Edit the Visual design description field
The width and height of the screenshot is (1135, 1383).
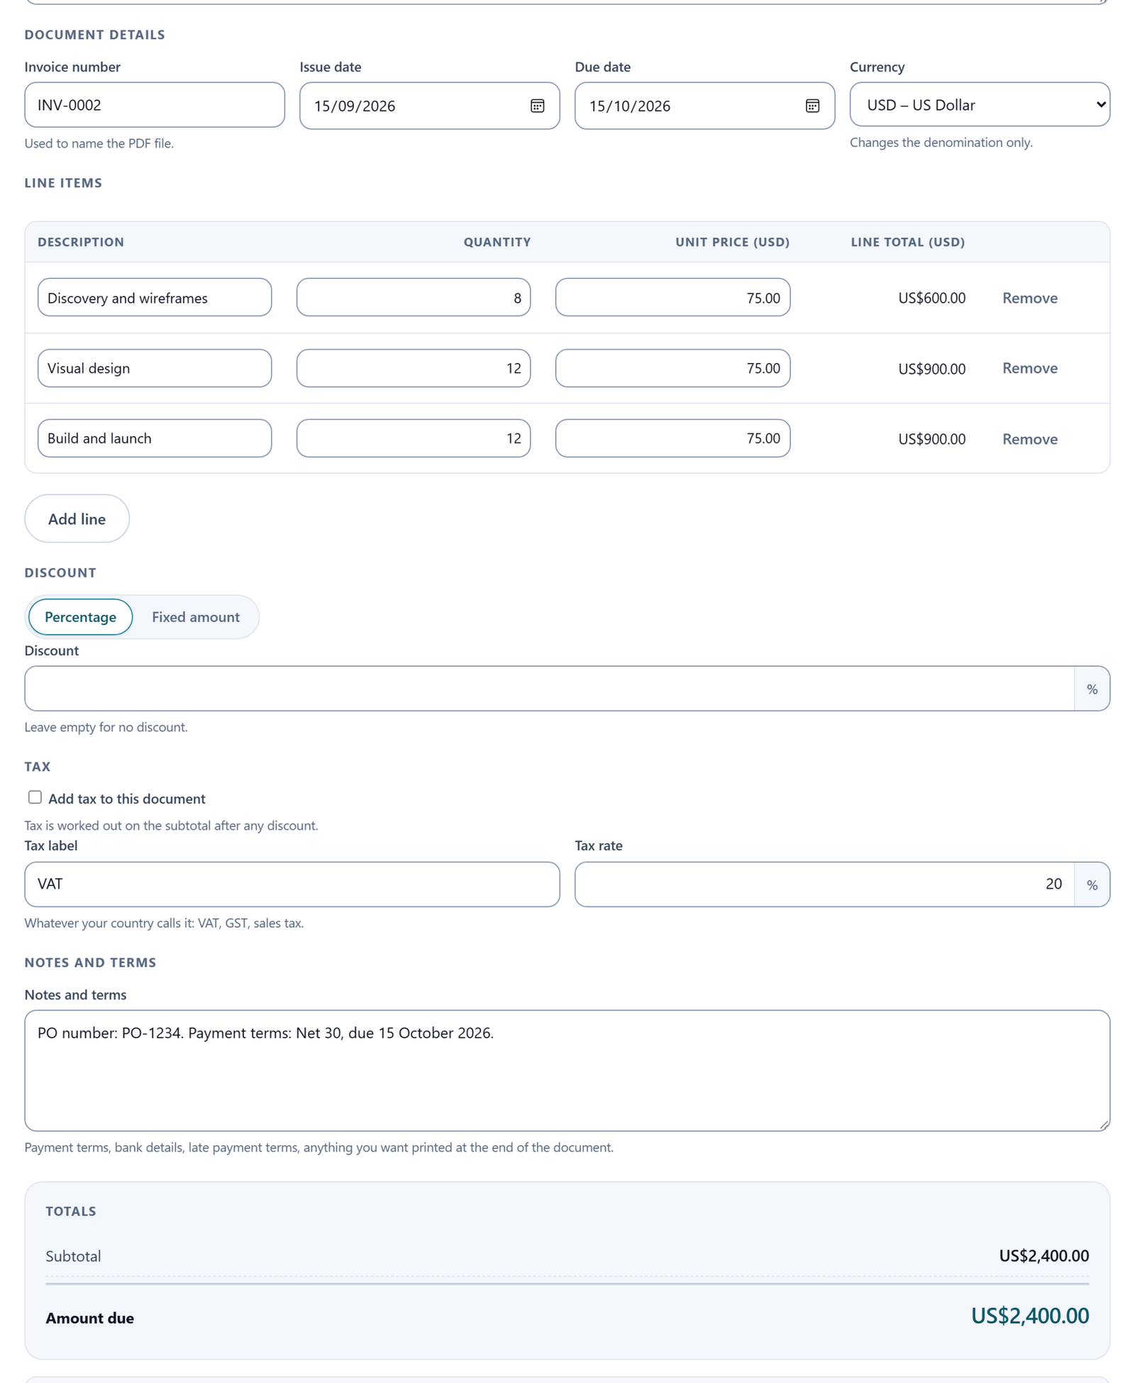[155, 368]
